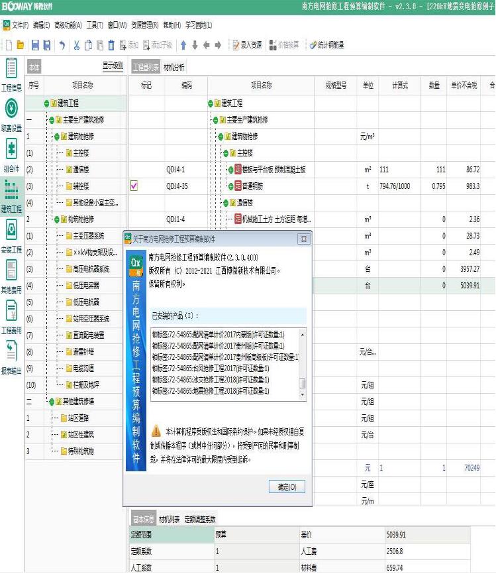The height and width of the screenshot is (576, 496).
Task: Switch to the 材机列表 bottom tab
Action: click(x=170, y=520)
